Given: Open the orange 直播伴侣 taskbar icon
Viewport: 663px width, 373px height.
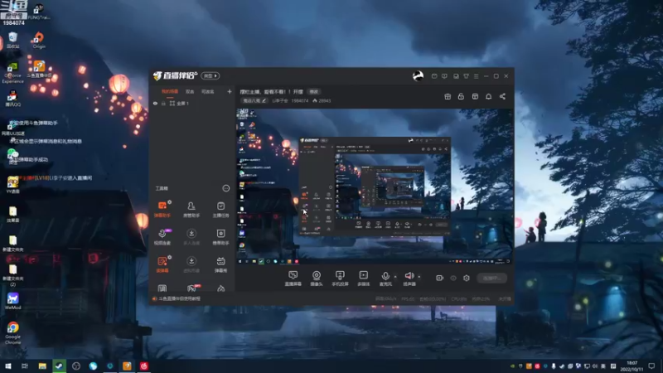Looking at the screenshot, I should point(127,366).
